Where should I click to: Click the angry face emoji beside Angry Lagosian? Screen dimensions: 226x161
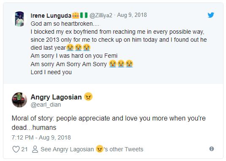click(x=88, y=97)
